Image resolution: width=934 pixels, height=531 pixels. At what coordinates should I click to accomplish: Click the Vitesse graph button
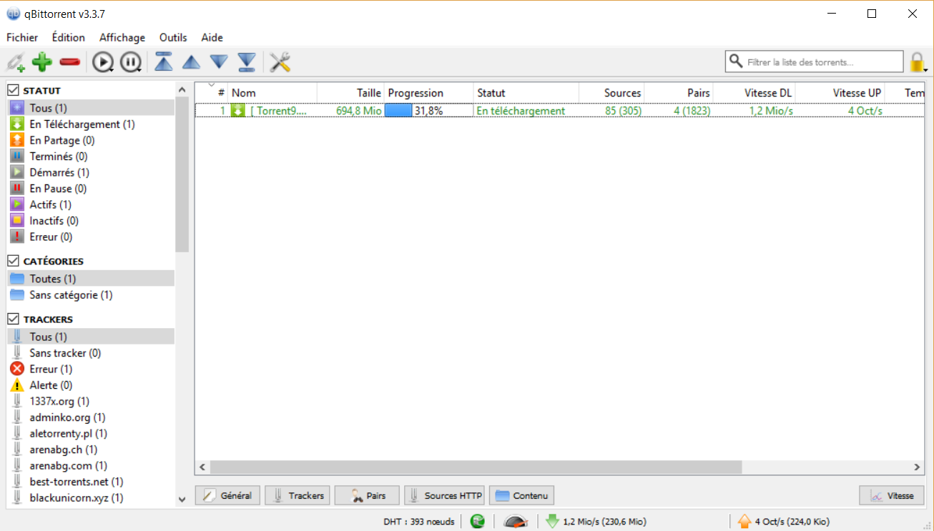coord(891,495)
